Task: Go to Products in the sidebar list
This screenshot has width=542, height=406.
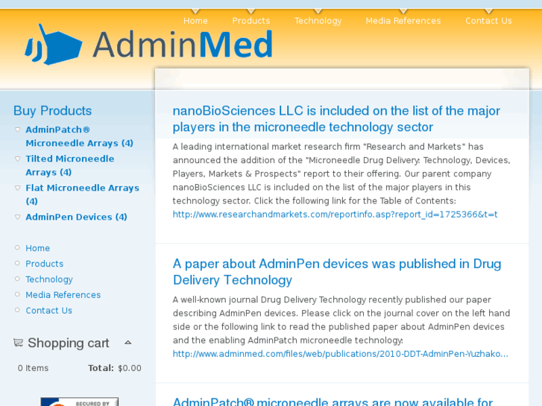Action: (x=45, y=264)
